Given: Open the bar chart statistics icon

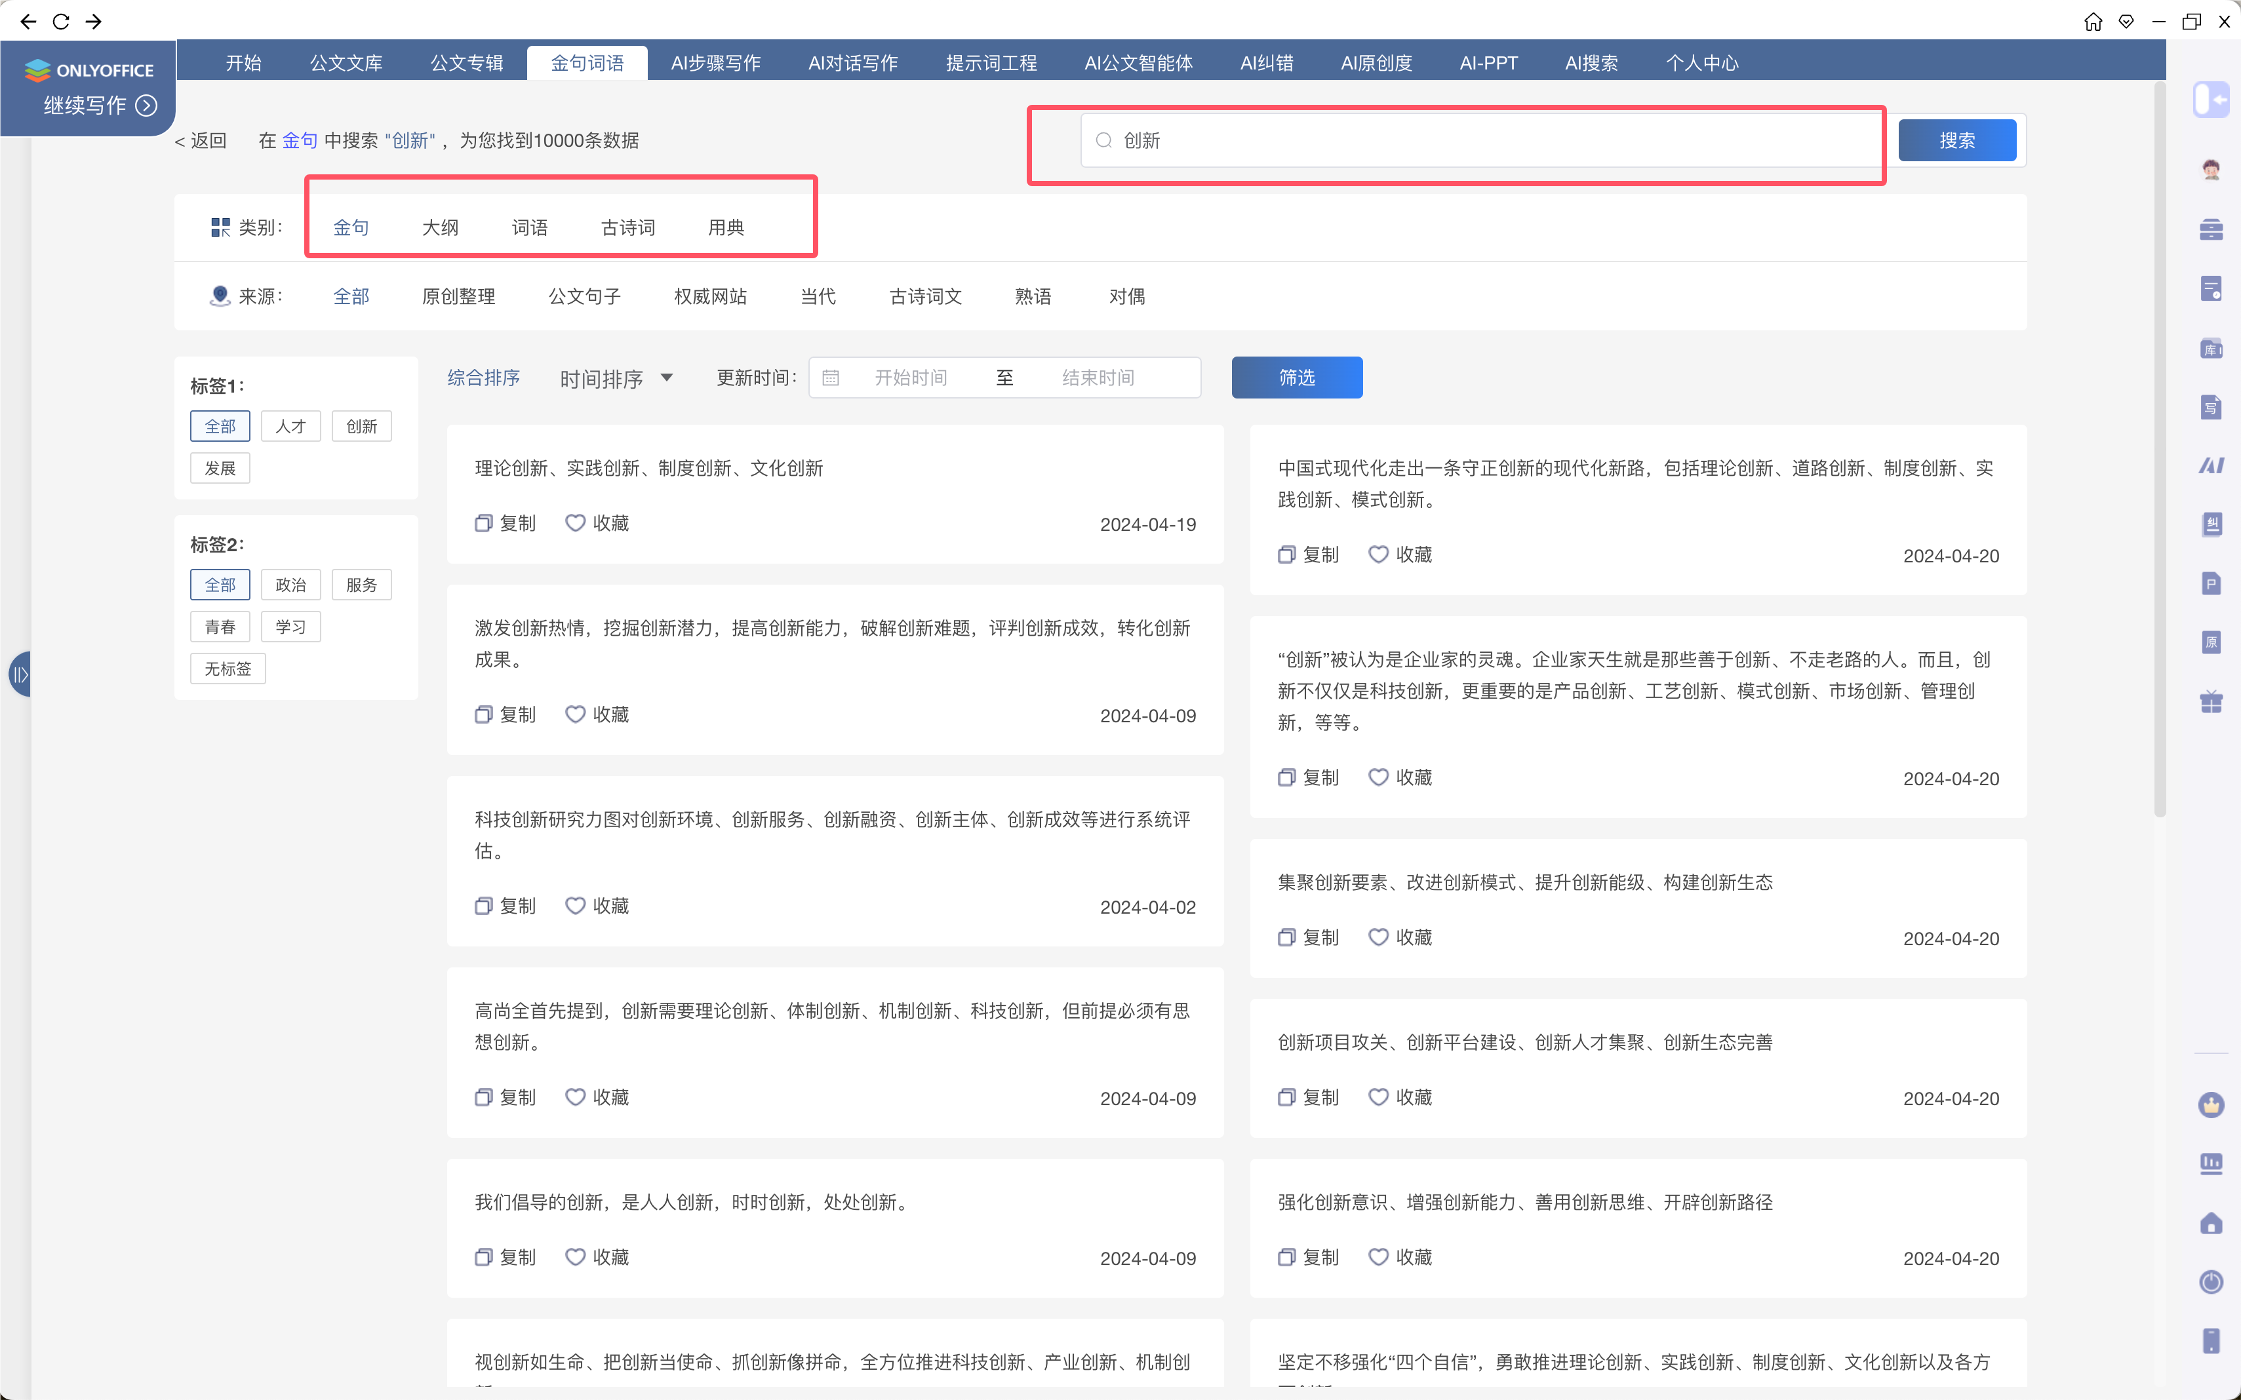Looking at the screenshot, I should 2210,1164.
